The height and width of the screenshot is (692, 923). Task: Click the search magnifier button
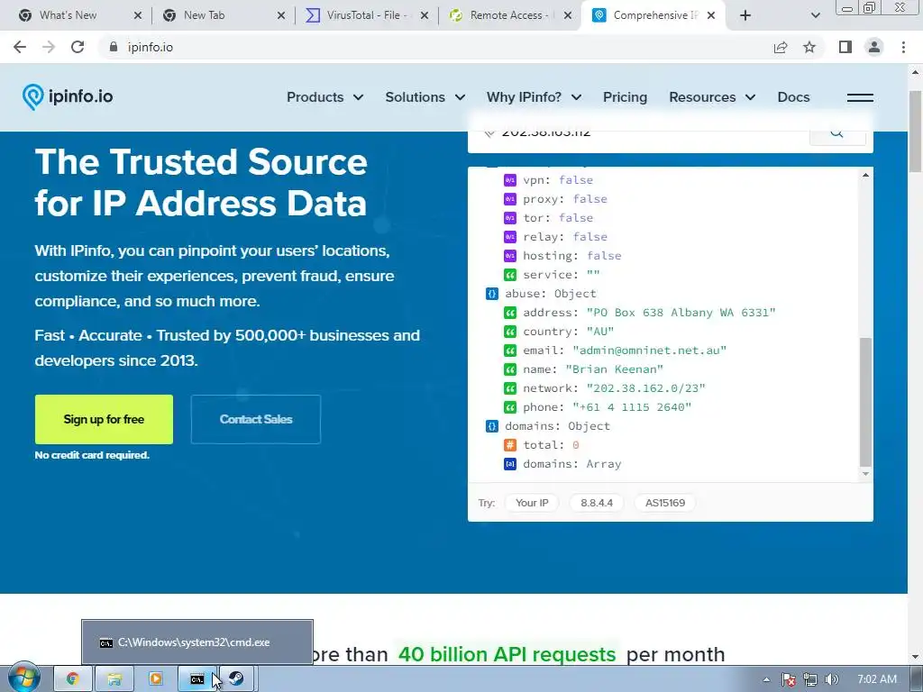coord(837,133)
